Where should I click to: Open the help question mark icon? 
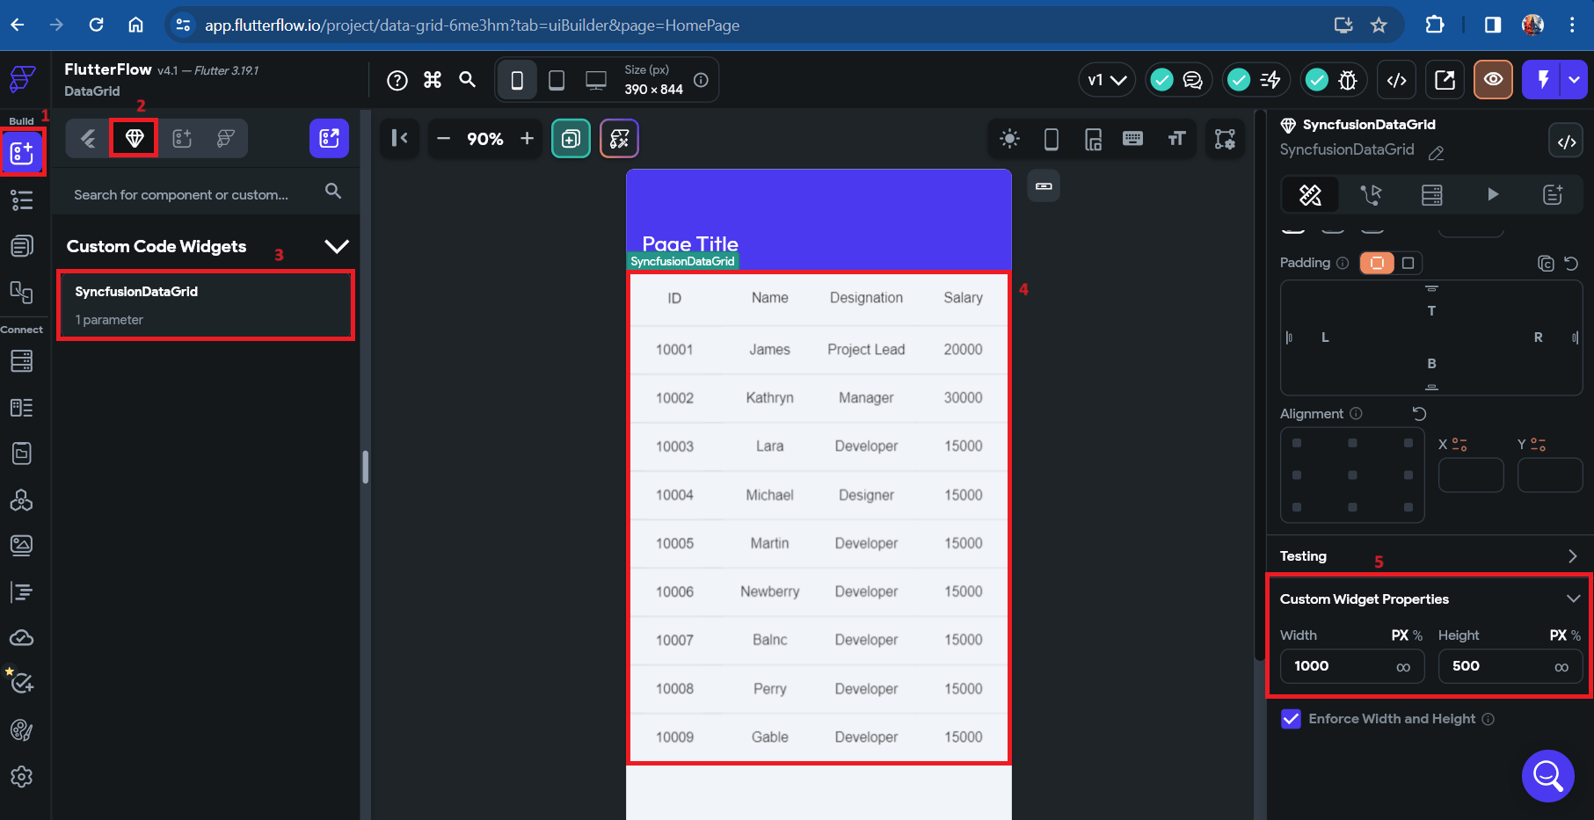click(x=397, y=80)
